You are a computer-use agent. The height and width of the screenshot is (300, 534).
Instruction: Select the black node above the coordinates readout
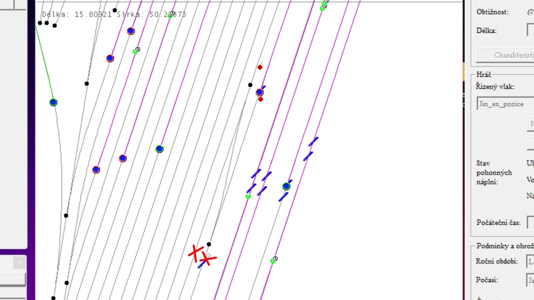(115, 10)
